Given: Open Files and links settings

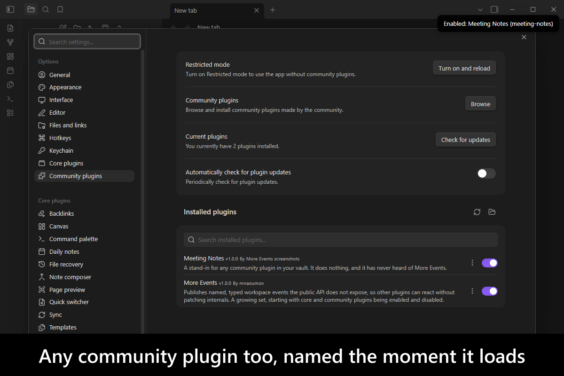Looking at the screenshot, I should pos(84,125).
